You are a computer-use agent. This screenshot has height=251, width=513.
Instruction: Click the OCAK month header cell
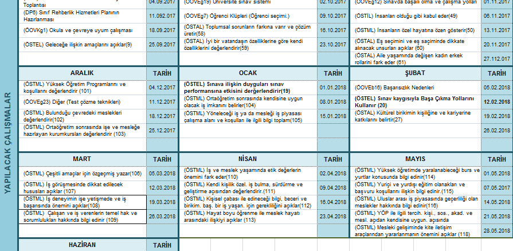pyautogui.click(x=248, y=74)
